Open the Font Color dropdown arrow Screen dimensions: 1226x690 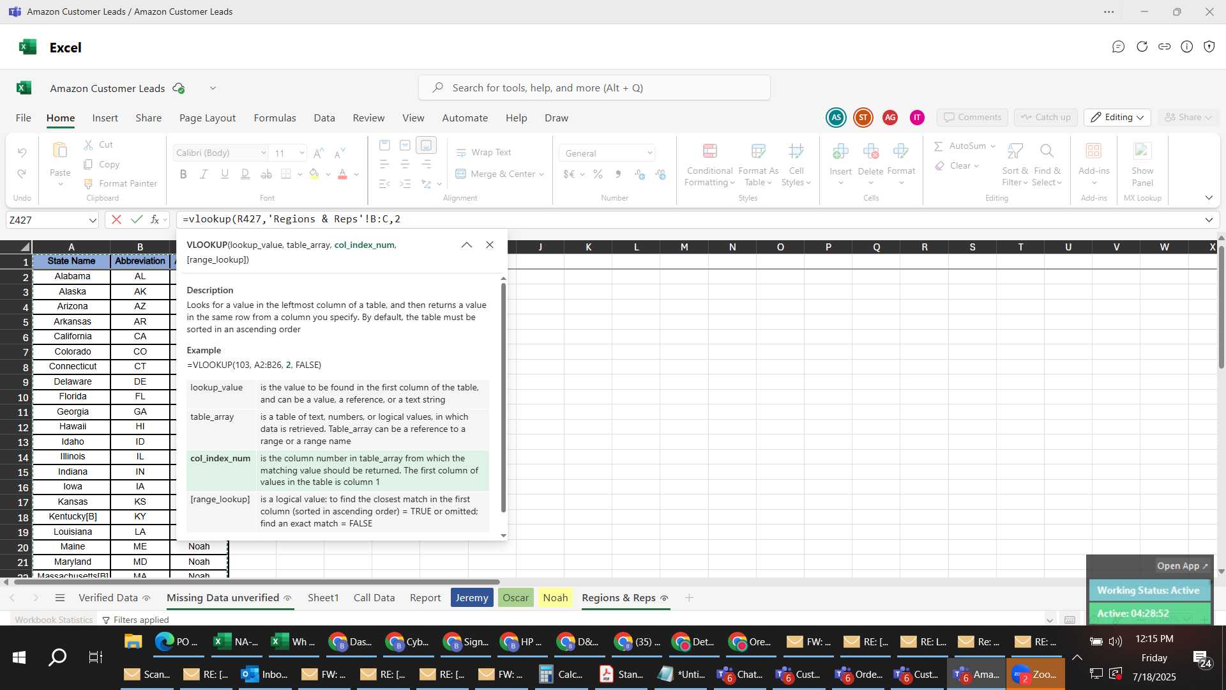(x=356, y=174)
